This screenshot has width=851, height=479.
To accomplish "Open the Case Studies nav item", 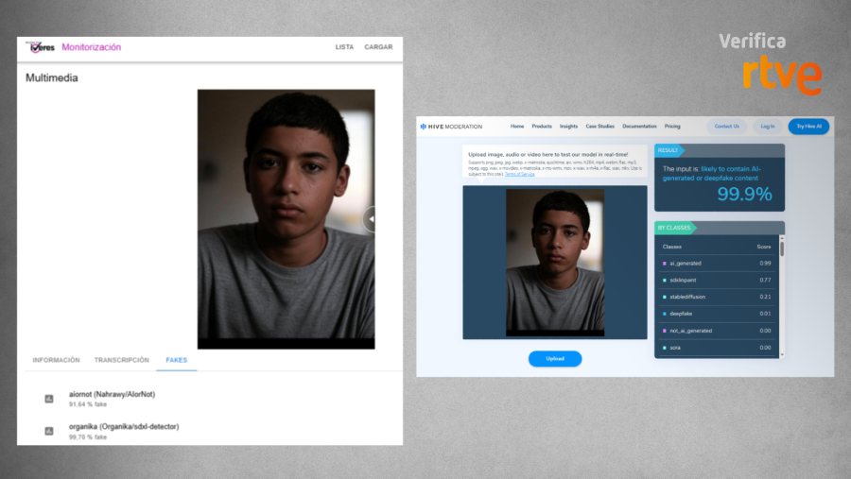I will [x=599, y=126].
